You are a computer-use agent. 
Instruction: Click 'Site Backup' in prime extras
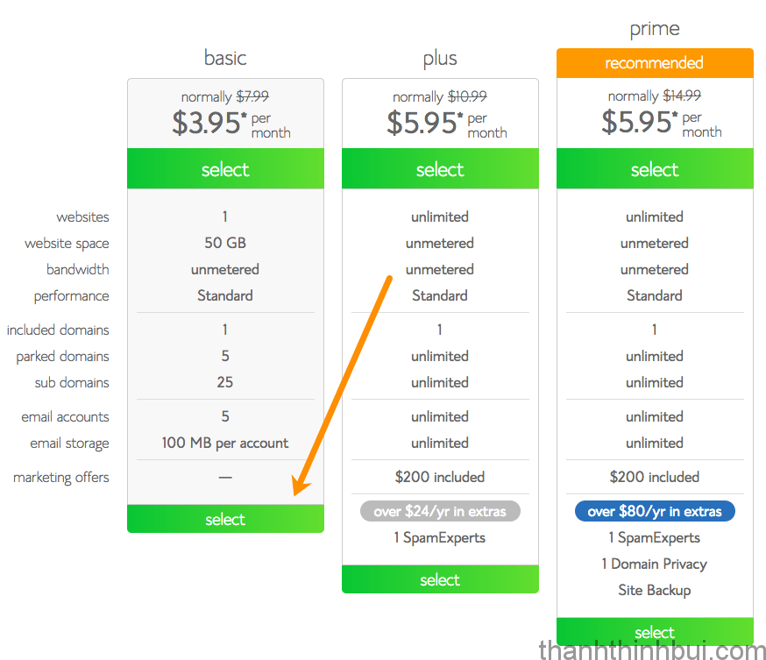coord(655,590)
